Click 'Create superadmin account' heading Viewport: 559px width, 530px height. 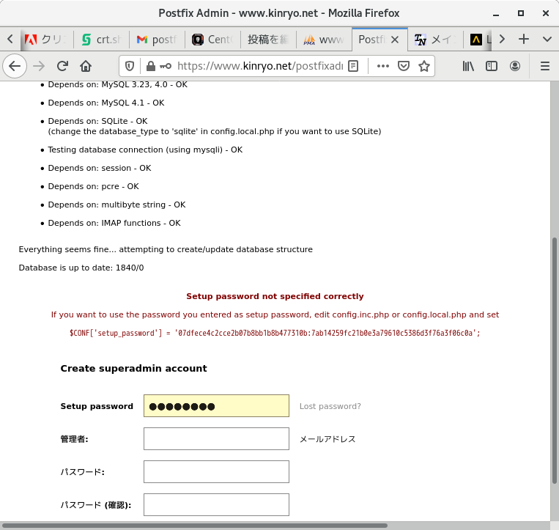click(x=133, y=369)
